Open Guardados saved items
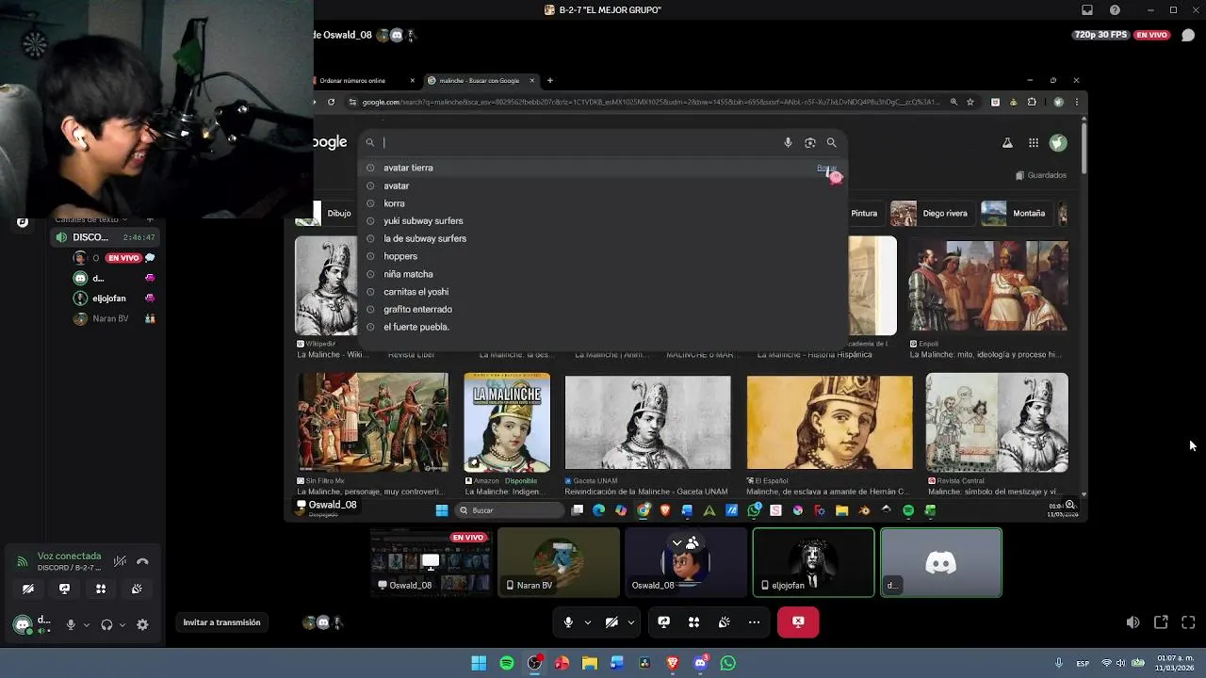1206x678 pixels. point(1041,175)
